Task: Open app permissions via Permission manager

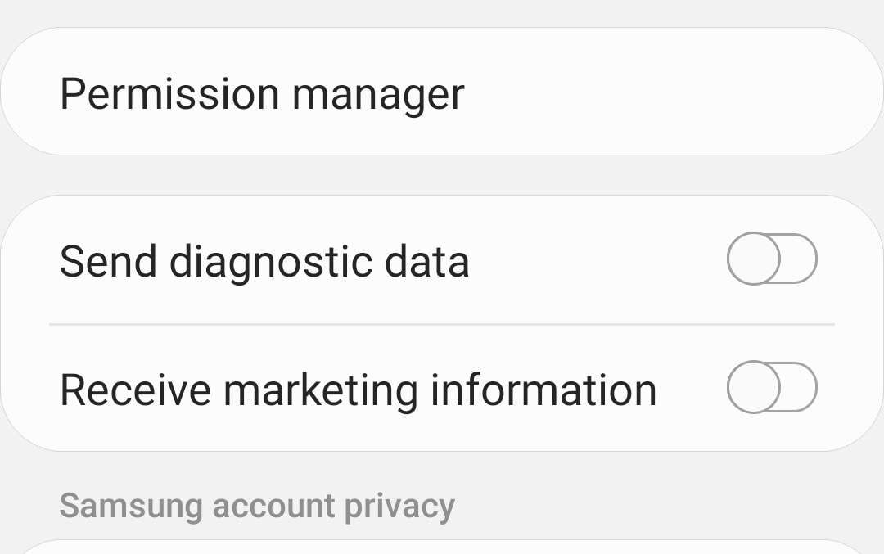Action: point(262,92)
